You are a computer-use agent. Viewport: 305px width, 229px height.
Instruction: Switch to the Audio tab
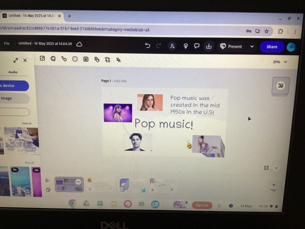pyautogui.click(x=13, y=72)
